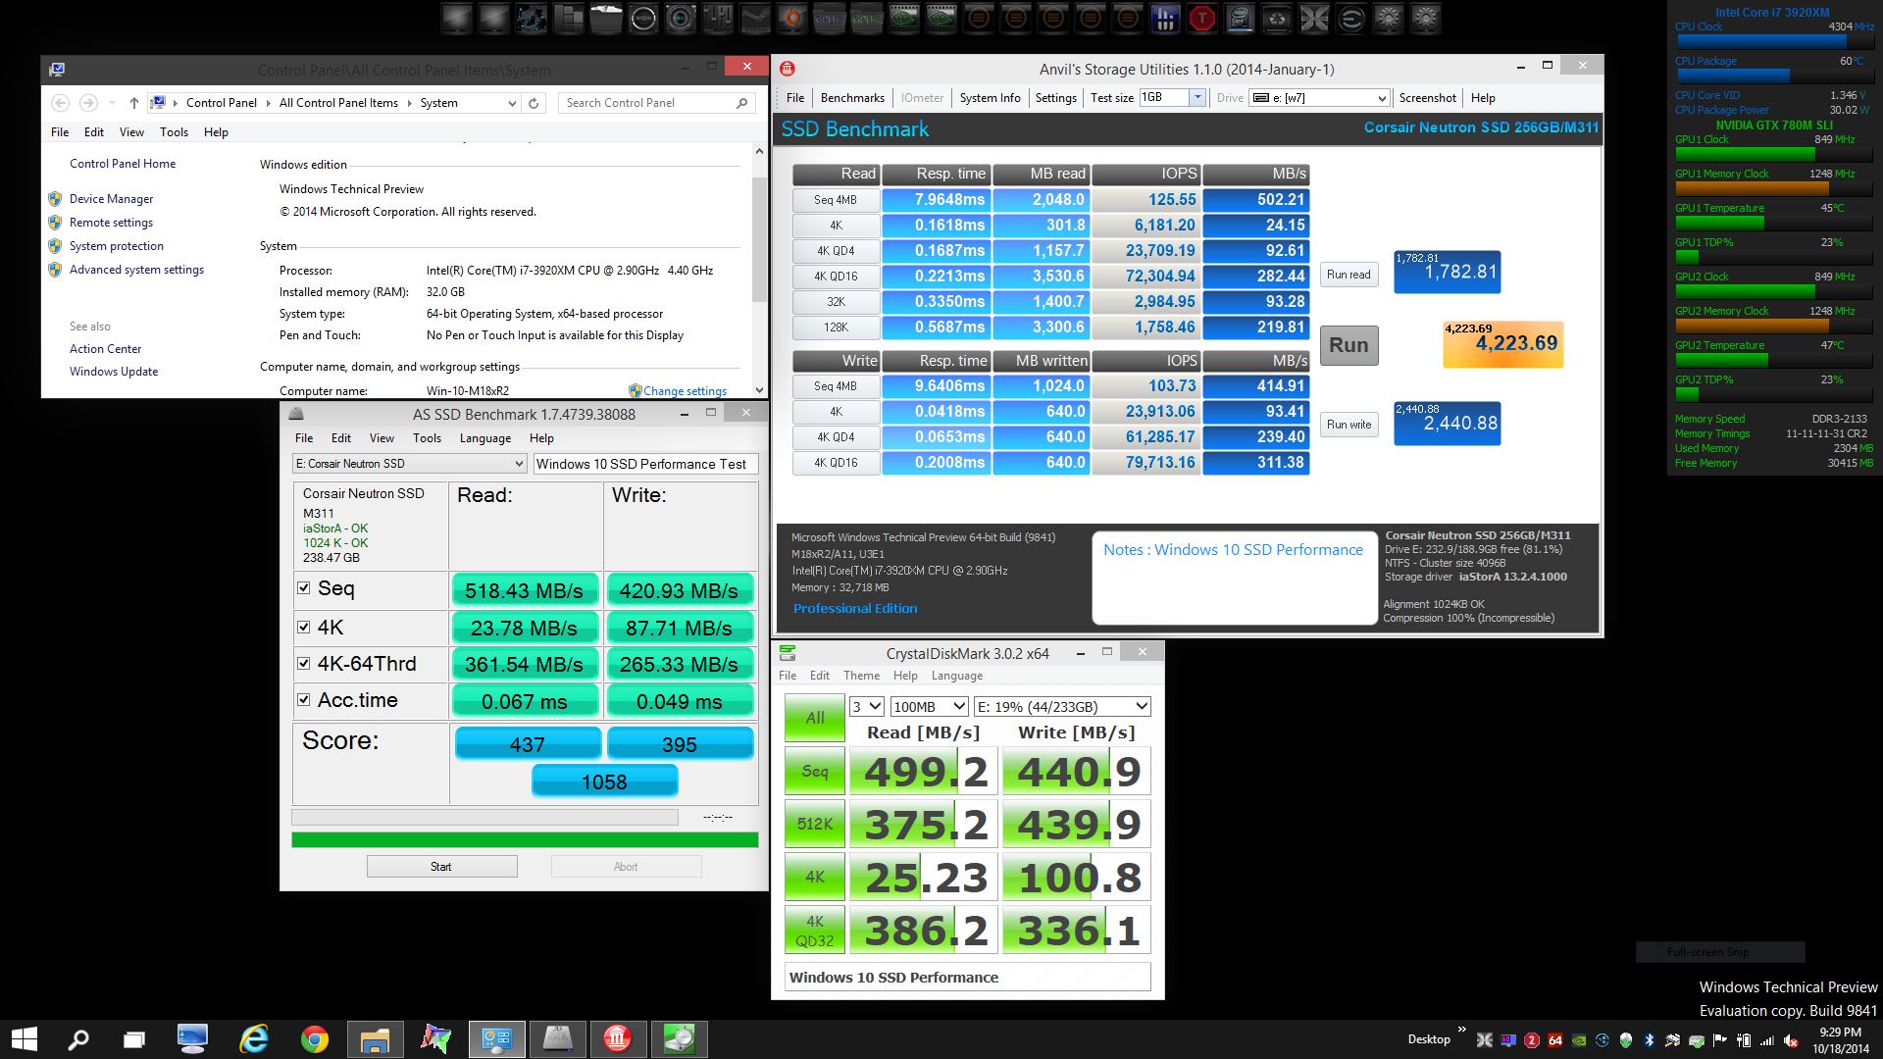Image resolution: width=1883 pixels, height=1059 pixels.
Task: Click Start button in AS SSD
Action: click(x=441, y=867)
